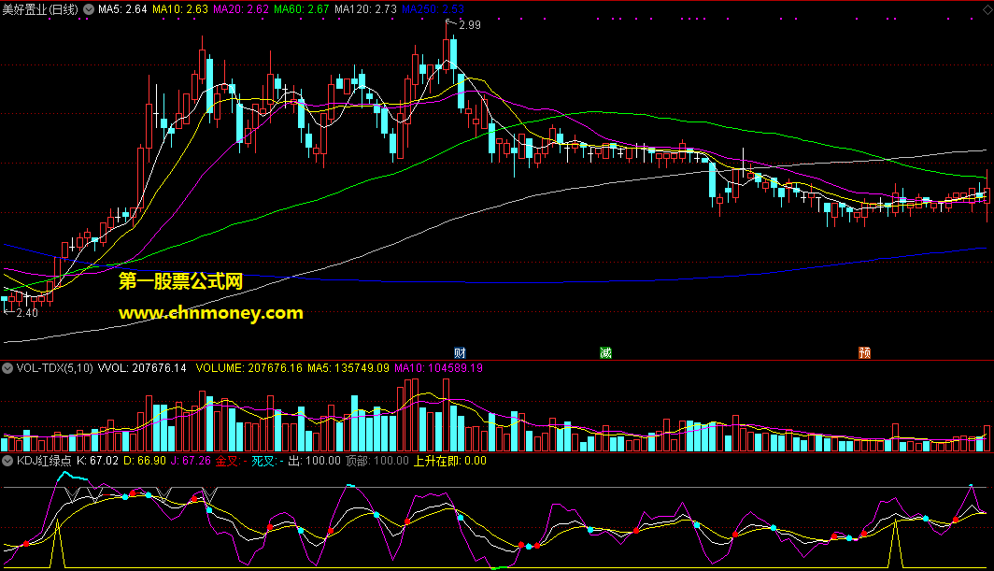Viewport: 994px width, 571px height.
Task: Click the 减 shareholder reduction marker icon
Action: pyautogui.click(x=606, y=352)
